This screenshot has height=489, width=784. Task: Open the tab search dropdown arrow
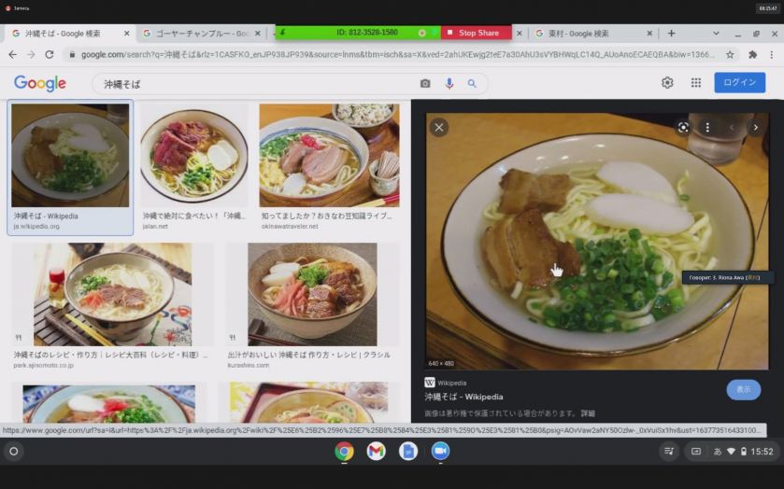[707, 34]
